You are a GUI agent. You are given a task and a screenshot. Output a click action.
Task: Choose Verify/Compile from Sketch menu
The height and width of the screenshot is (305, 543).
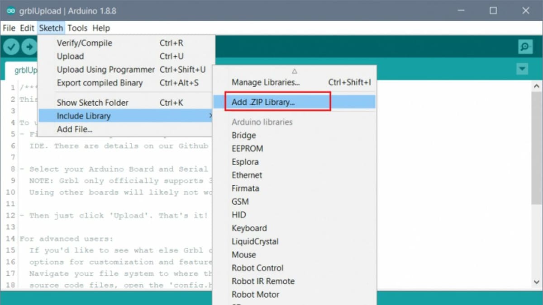point(126,43)
